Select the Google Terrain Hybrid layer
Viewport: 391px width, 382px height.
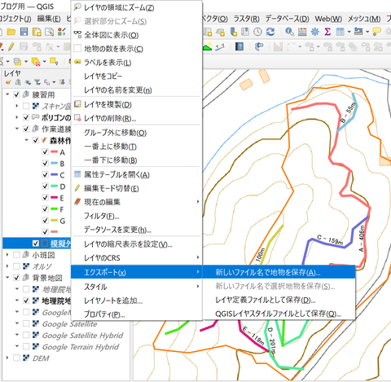click(81, 347)
